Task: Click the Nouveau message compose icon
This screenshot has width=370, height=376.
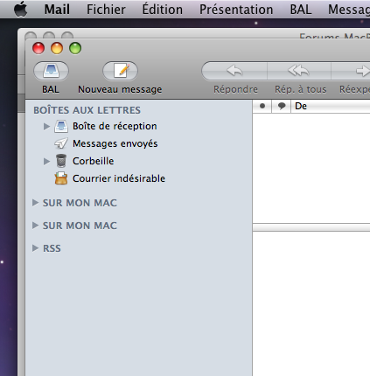Action: click(120, 71)
